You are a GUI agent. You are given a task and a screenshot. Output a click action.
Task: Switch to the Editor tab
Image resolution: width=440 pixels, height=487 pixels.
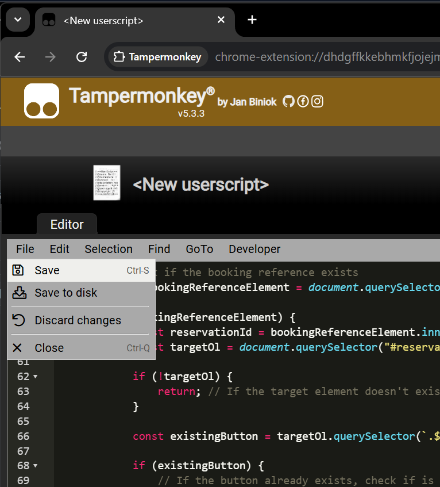point(67,224)
